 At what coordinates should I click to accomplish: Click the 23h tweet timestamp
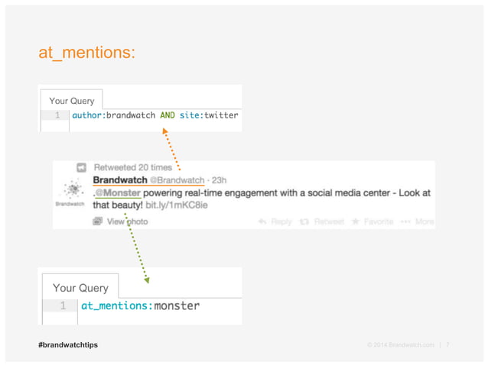(219, 180)
